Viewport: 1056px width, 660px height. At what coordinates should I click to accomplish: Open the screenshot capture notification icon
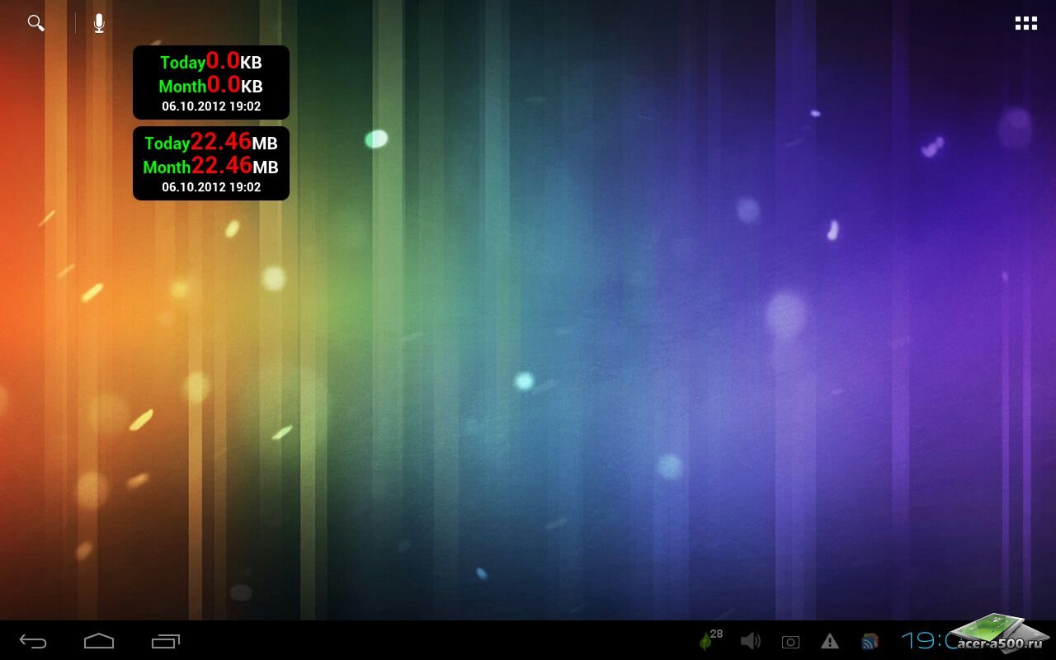tap(790, 642)
